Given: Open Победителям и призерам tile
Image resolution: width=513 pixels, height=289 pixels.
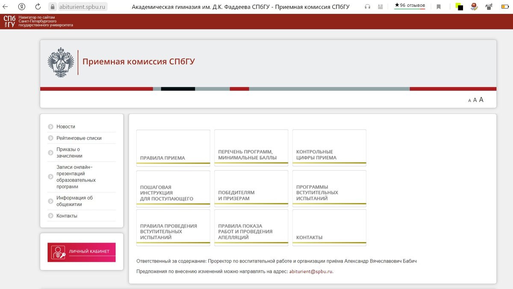Looking at the screenshot, I should tap(251, 188).
